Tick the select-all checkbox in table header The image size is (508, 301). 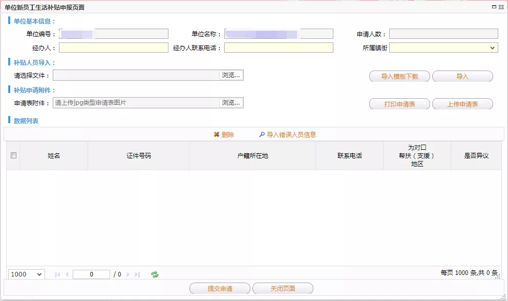[13, 155]
